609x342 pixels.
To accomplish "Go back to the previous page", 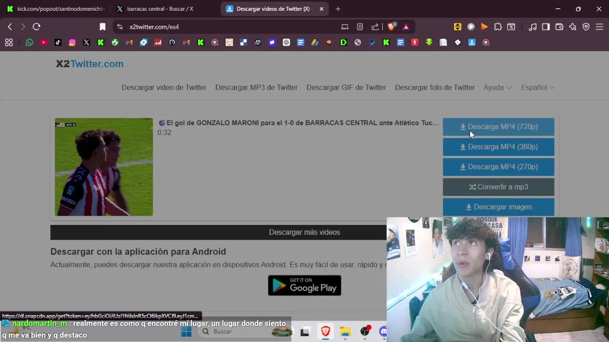I will click(x=10, y=27).
